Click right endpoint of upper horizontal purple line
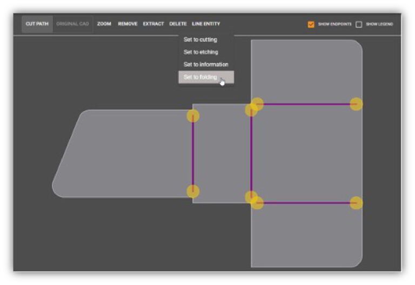 [356, 104]
